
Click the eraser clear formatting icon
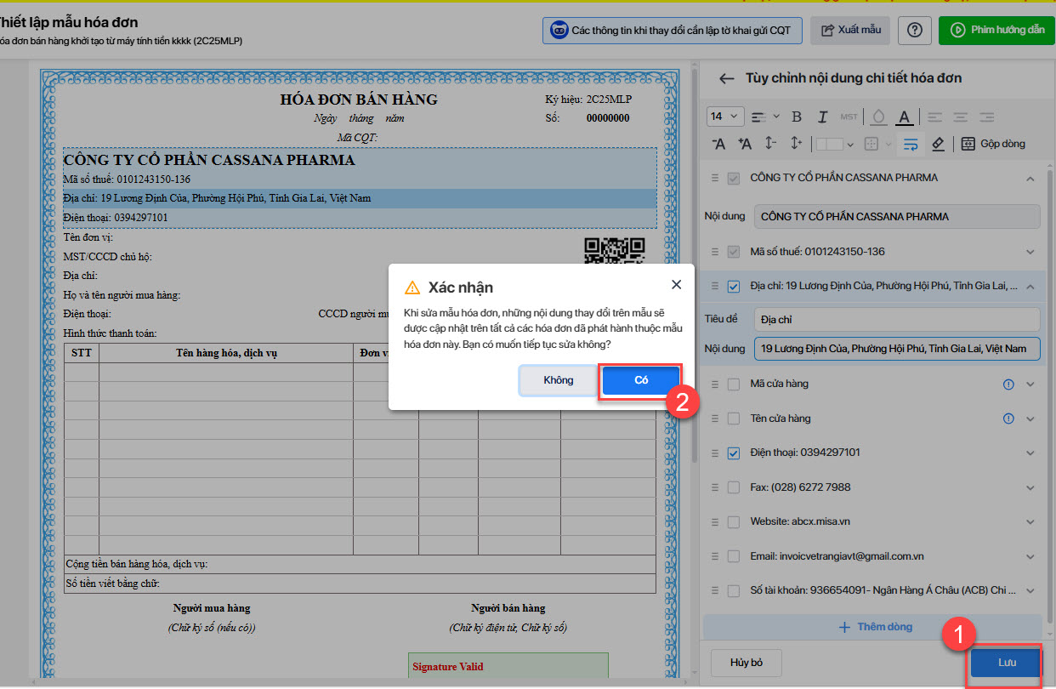pyautogui.click(x=938, y=144)
